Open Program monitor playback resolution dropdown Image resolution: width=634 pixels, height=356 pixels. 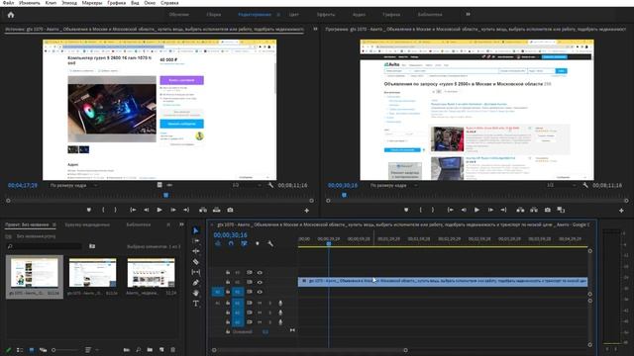[x=562, y=185]
